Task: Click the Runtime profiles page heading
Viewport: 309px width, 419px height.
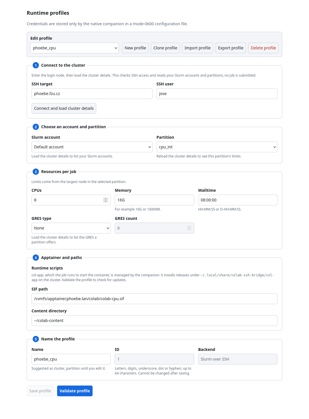Action: [x=48, y=13]
